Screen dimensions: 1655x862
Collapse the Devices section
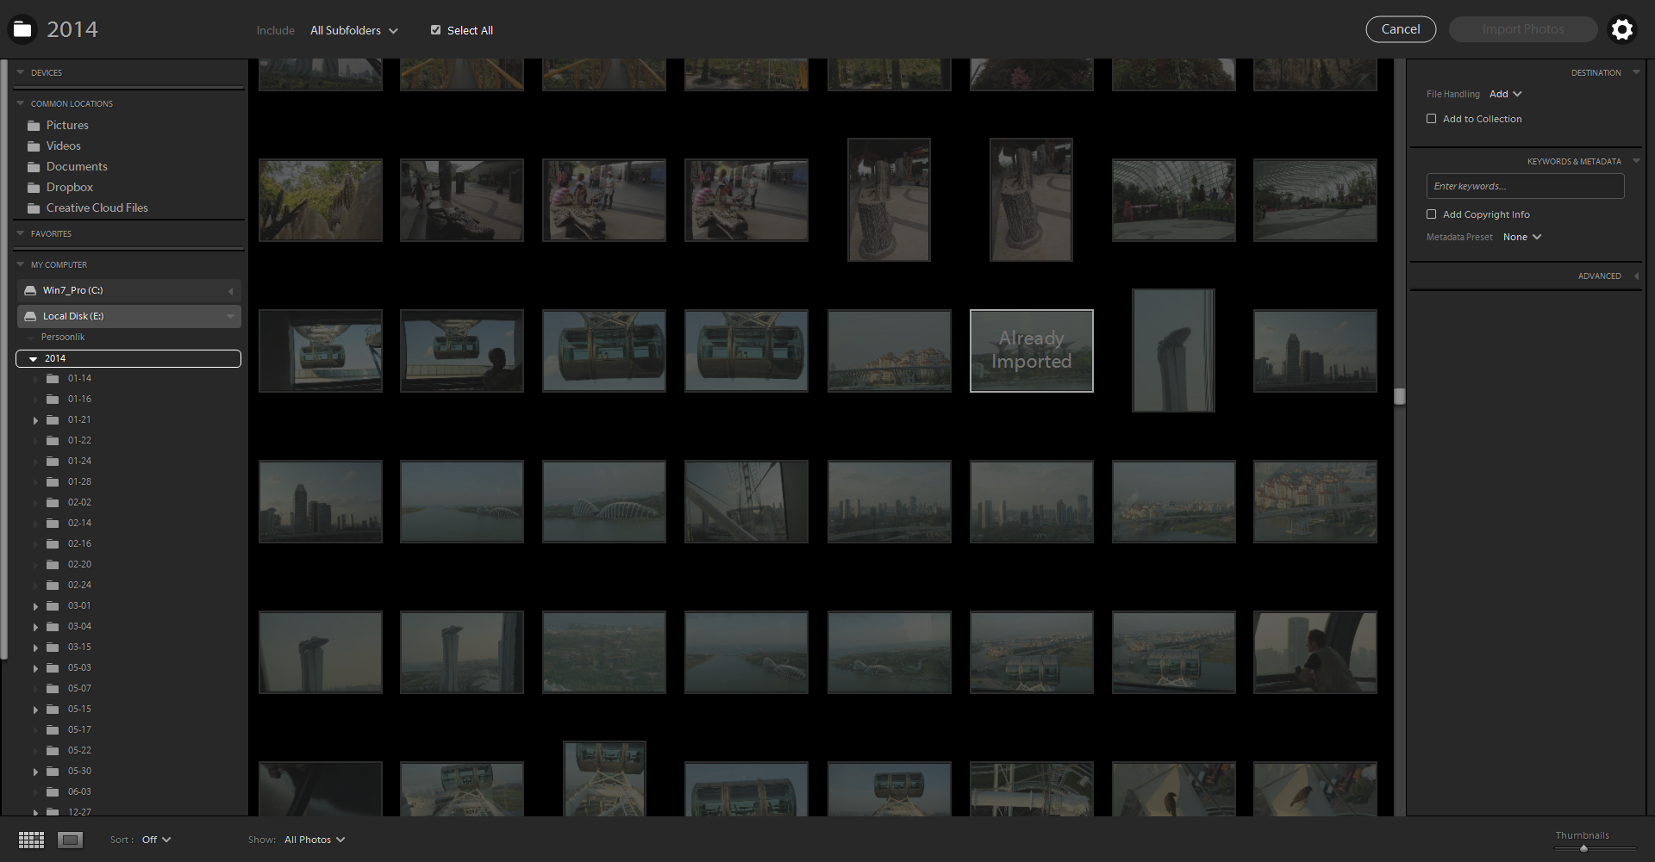pos(21,72)
